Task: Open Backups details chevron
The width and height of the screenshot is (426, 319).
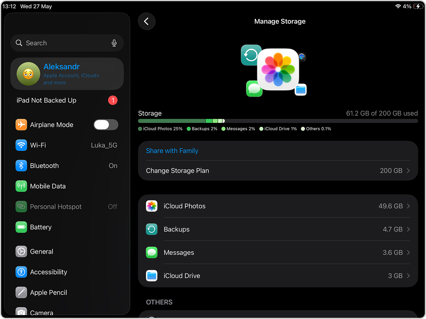Action: (408, 229)
